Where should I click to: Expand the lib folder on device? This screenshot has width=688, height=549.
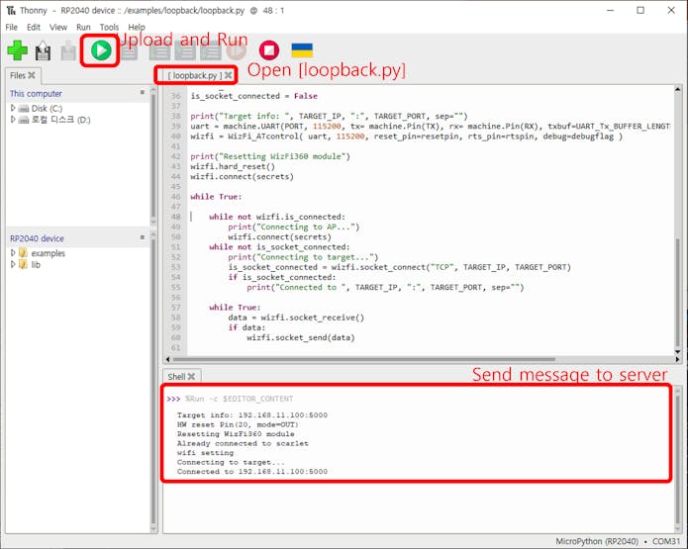pos(13,264)
